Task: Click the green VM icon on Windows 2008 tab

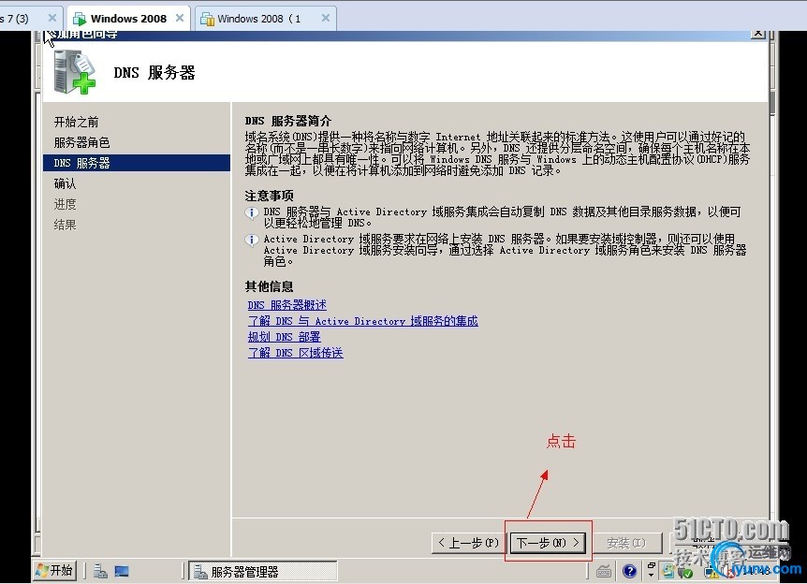Action: point(80,19)
